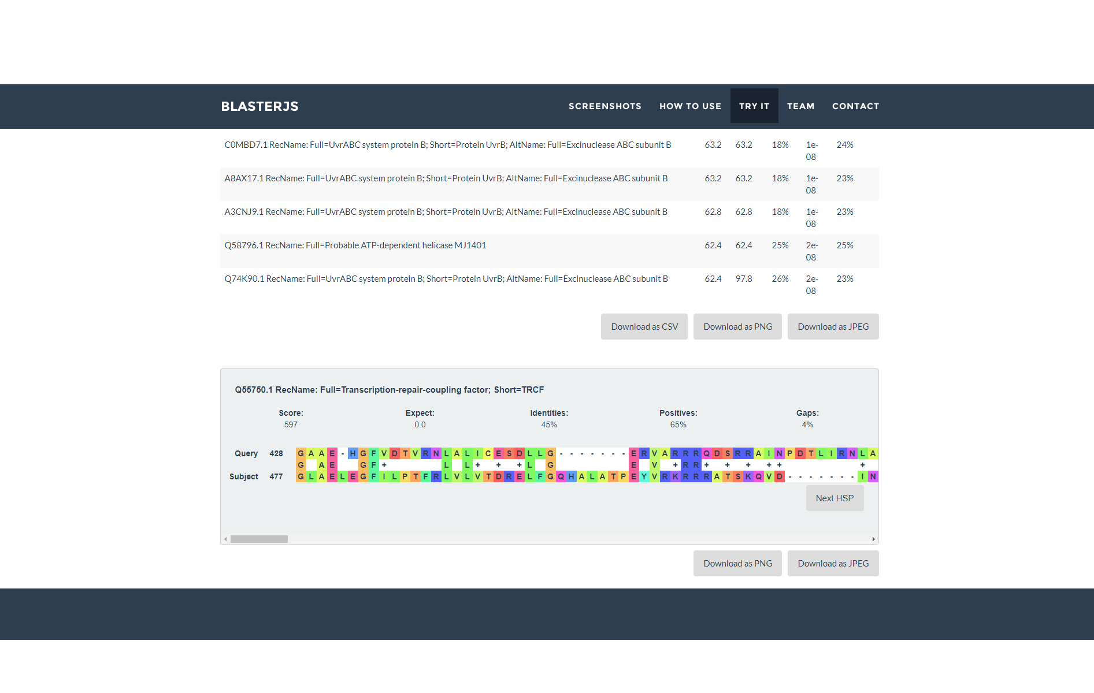Select the C0MBD7.1 UvrABC result row
This screenshot has width=1094, height=693.
click(447, 145)
